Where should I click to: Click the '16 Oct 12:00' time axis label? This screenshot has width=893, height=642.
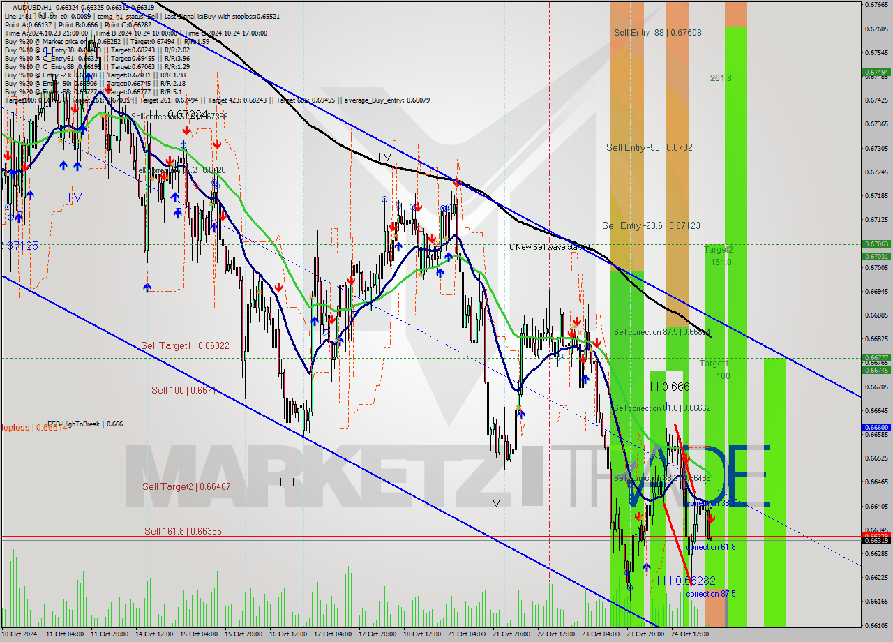coord(287,634)
